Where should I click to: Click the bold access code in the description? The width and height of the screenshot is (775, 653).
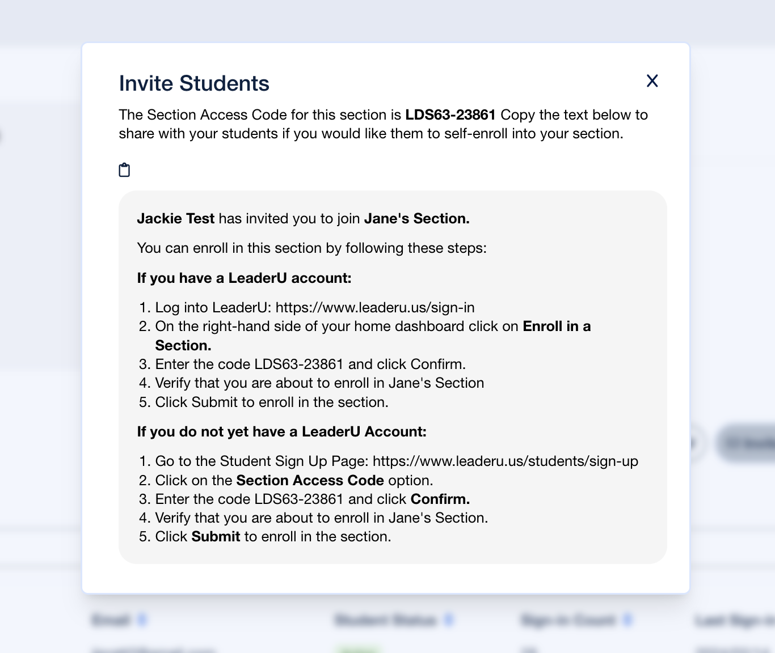coord(450,115)
